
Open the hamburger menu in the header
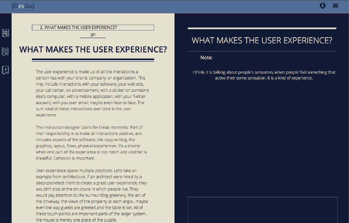click(335, 5)
